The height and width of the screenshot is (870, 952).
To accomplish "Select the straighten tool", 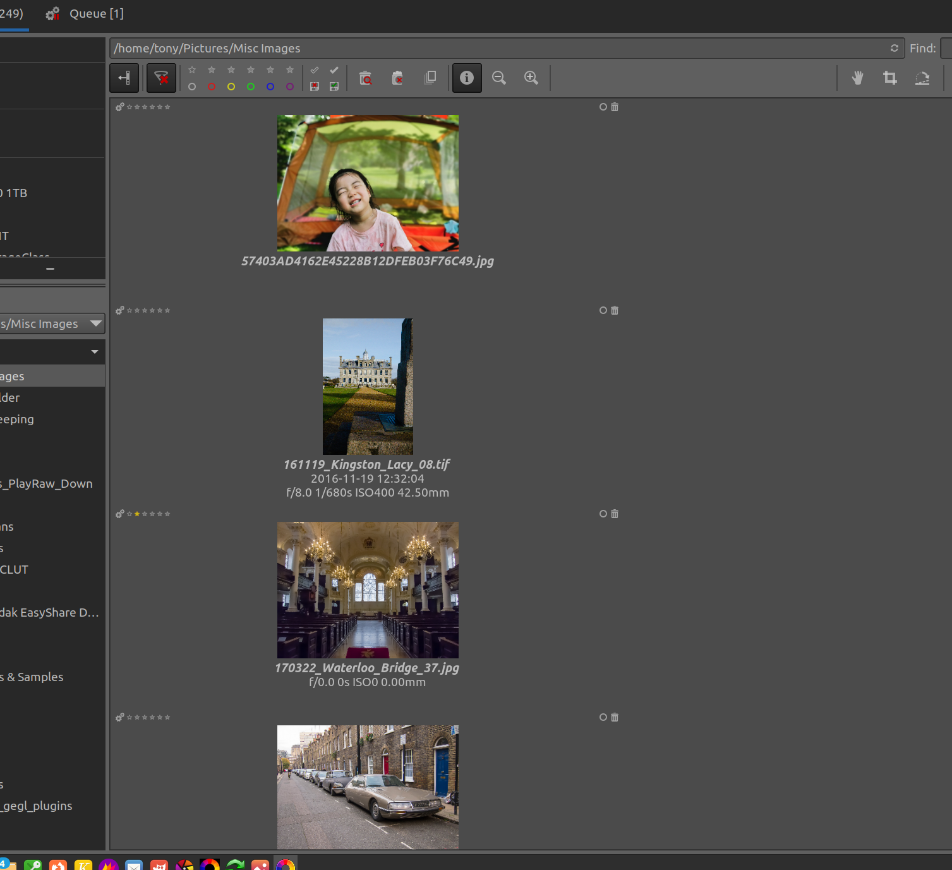I will click(x=923, y=78).
